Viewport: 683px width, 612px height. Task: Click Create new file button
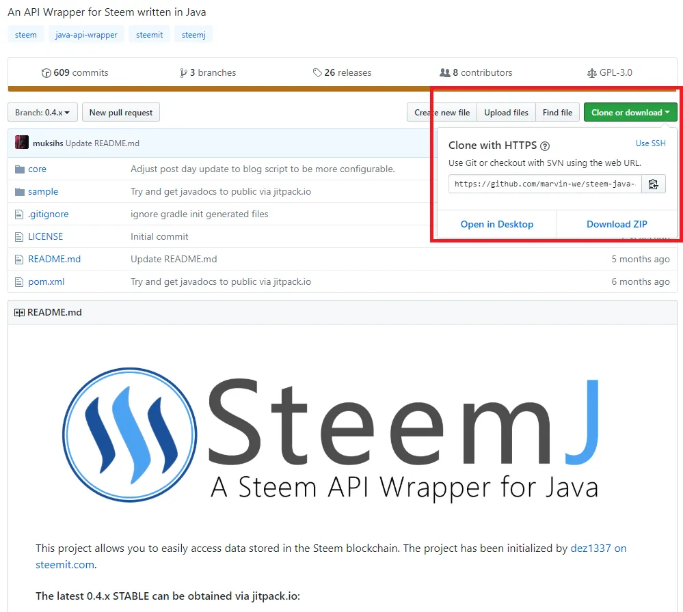coord(442,112)
